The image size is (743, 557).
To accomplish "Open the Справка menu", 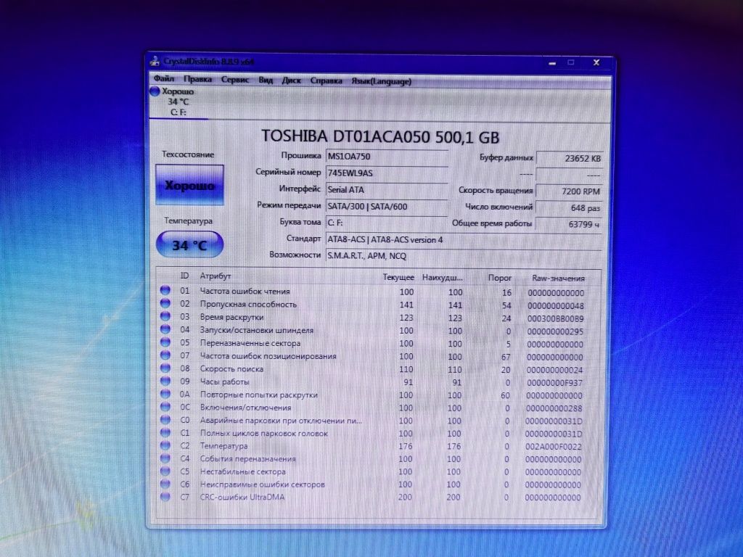I will [x=326, y=81].
